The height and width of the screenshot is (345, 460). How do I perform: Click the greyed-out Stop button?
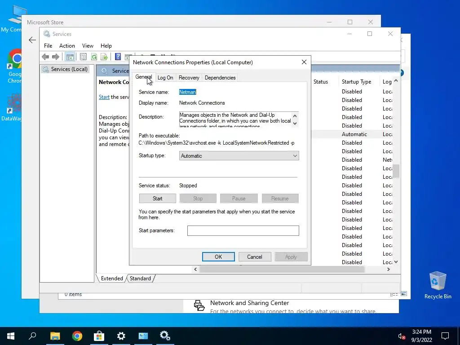click(x=198, y=199)
